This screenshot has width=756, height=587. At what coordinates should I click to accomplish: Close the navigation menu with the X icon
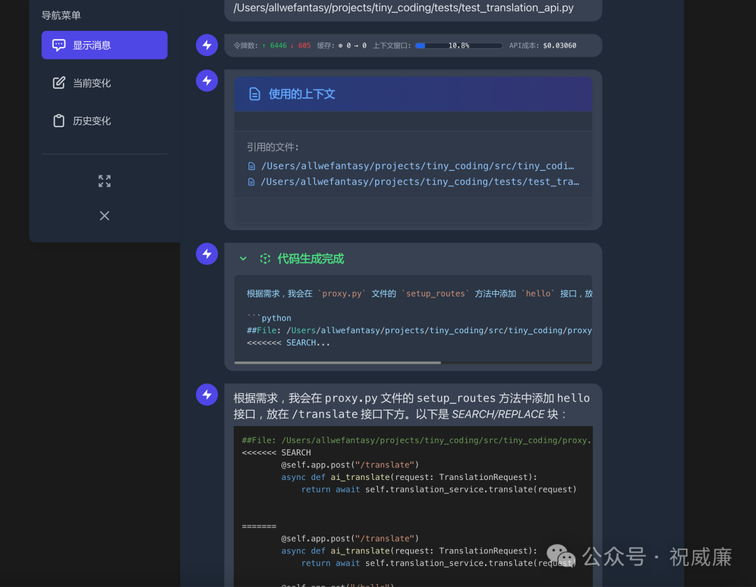104,215
